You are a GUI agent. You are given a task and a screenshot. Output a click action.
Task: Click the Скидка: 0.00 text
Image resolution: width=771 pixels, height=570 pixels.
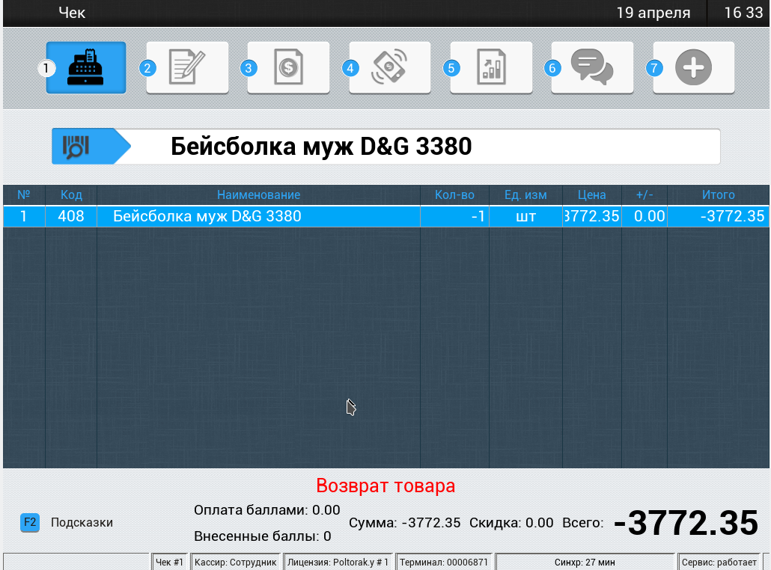(511, 523)
